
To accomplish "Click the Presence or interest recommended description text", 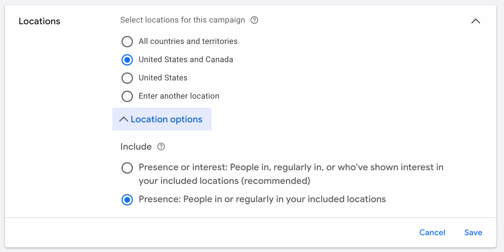I will tap(291, 174).
